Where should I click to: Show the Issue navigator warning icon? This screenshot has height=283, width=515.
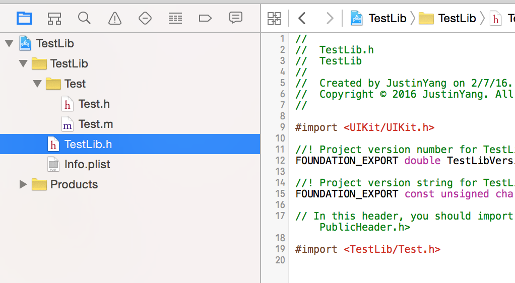(x=114, y=19)
